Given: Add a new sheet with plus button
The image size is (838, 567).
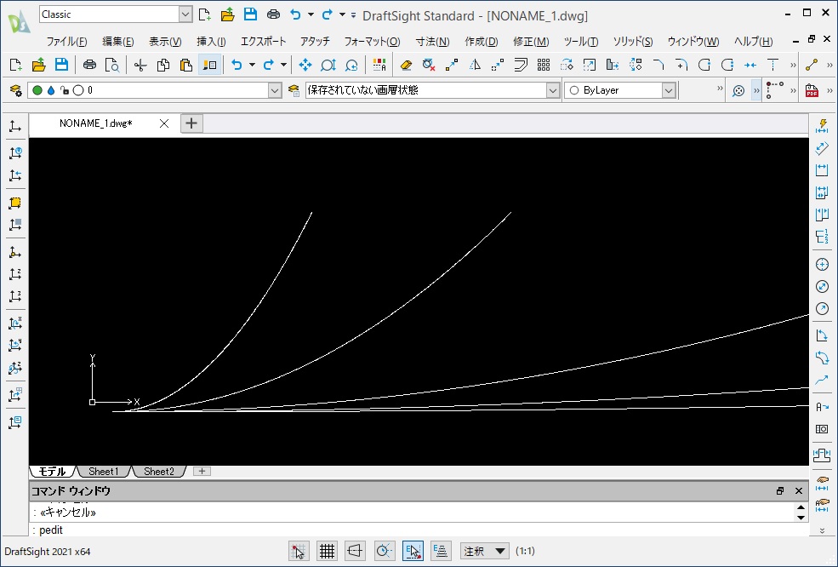Looking at the screenshot, I should [x=202, y=472].
